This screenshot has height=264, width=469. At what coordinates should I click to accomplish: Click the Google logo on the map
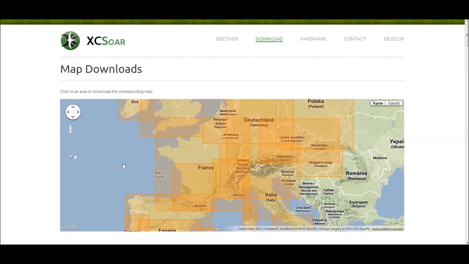[69, 227]
